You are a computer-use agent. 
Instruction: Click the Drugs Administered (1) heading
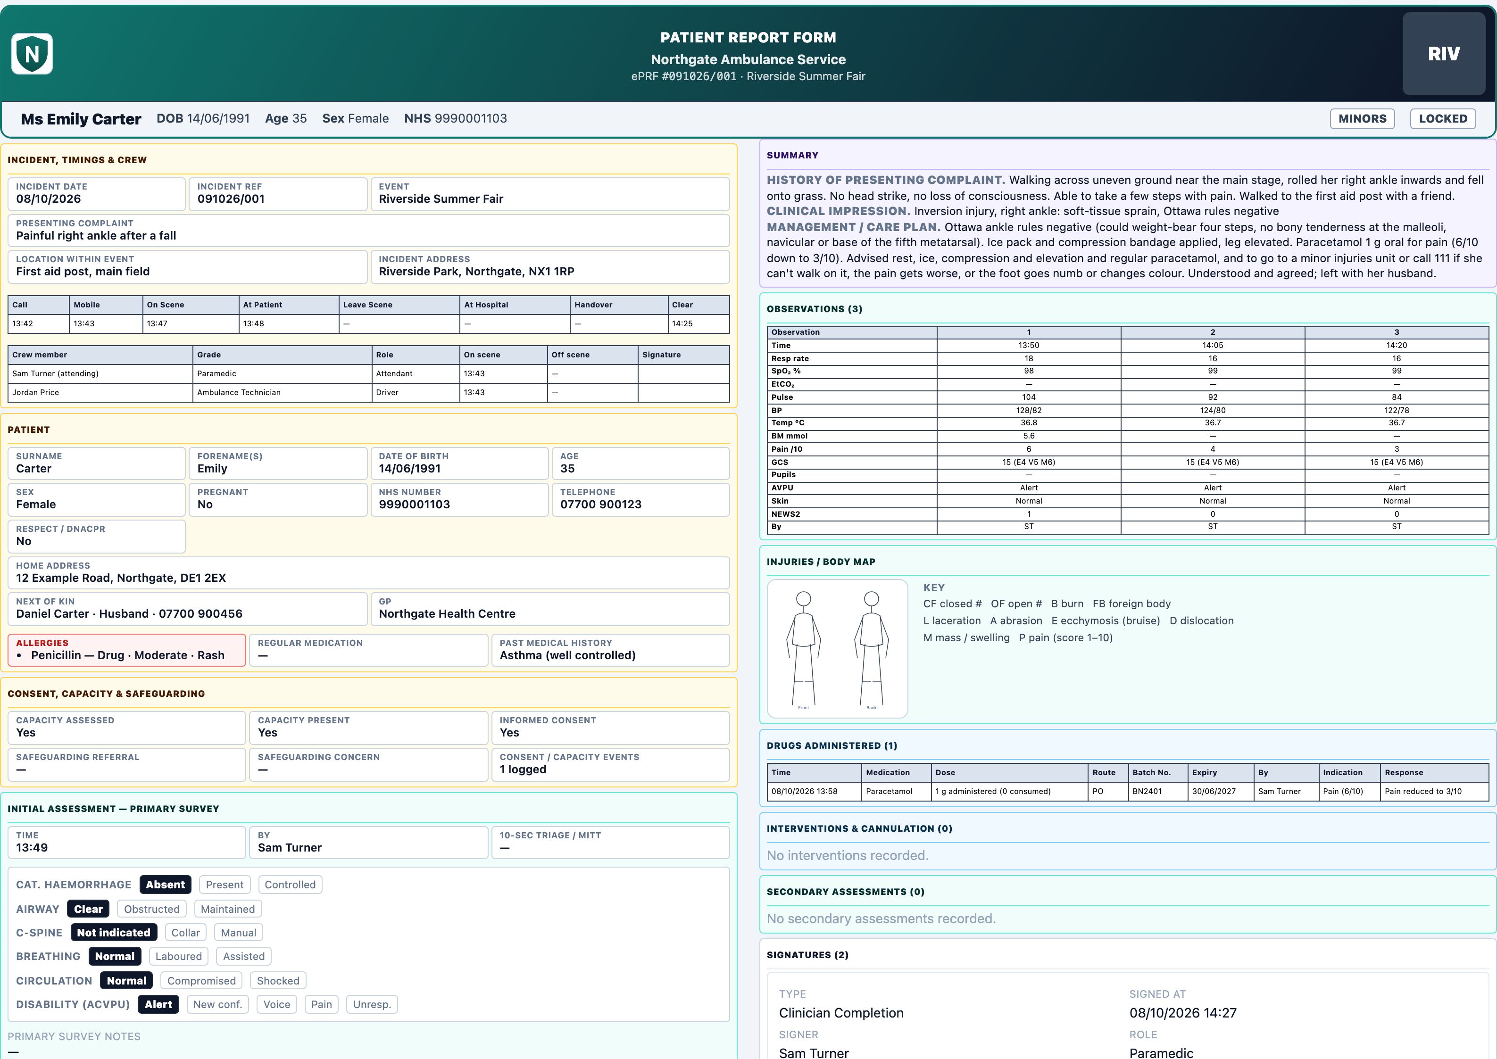pos(832,745)
